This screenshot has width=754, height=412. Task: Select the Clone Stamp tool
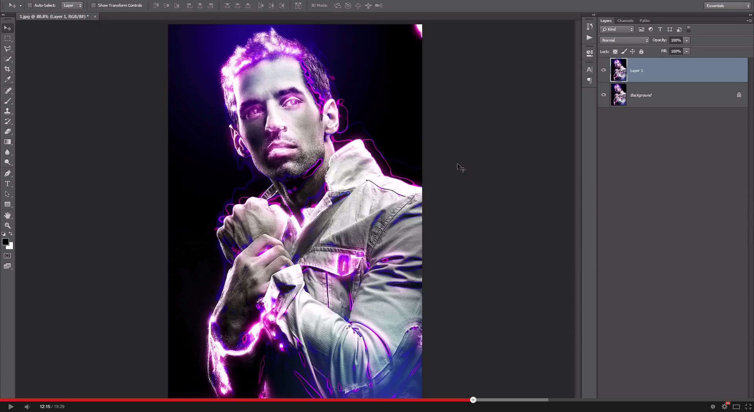coord(7,111)
